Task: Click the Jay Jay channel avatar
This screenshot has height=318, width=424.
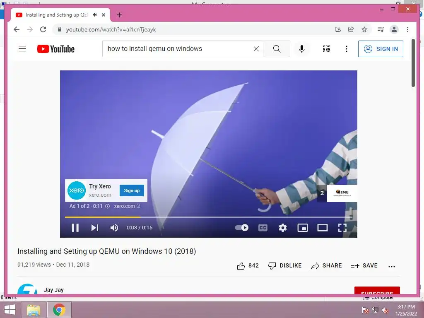Action: point(27,289)
